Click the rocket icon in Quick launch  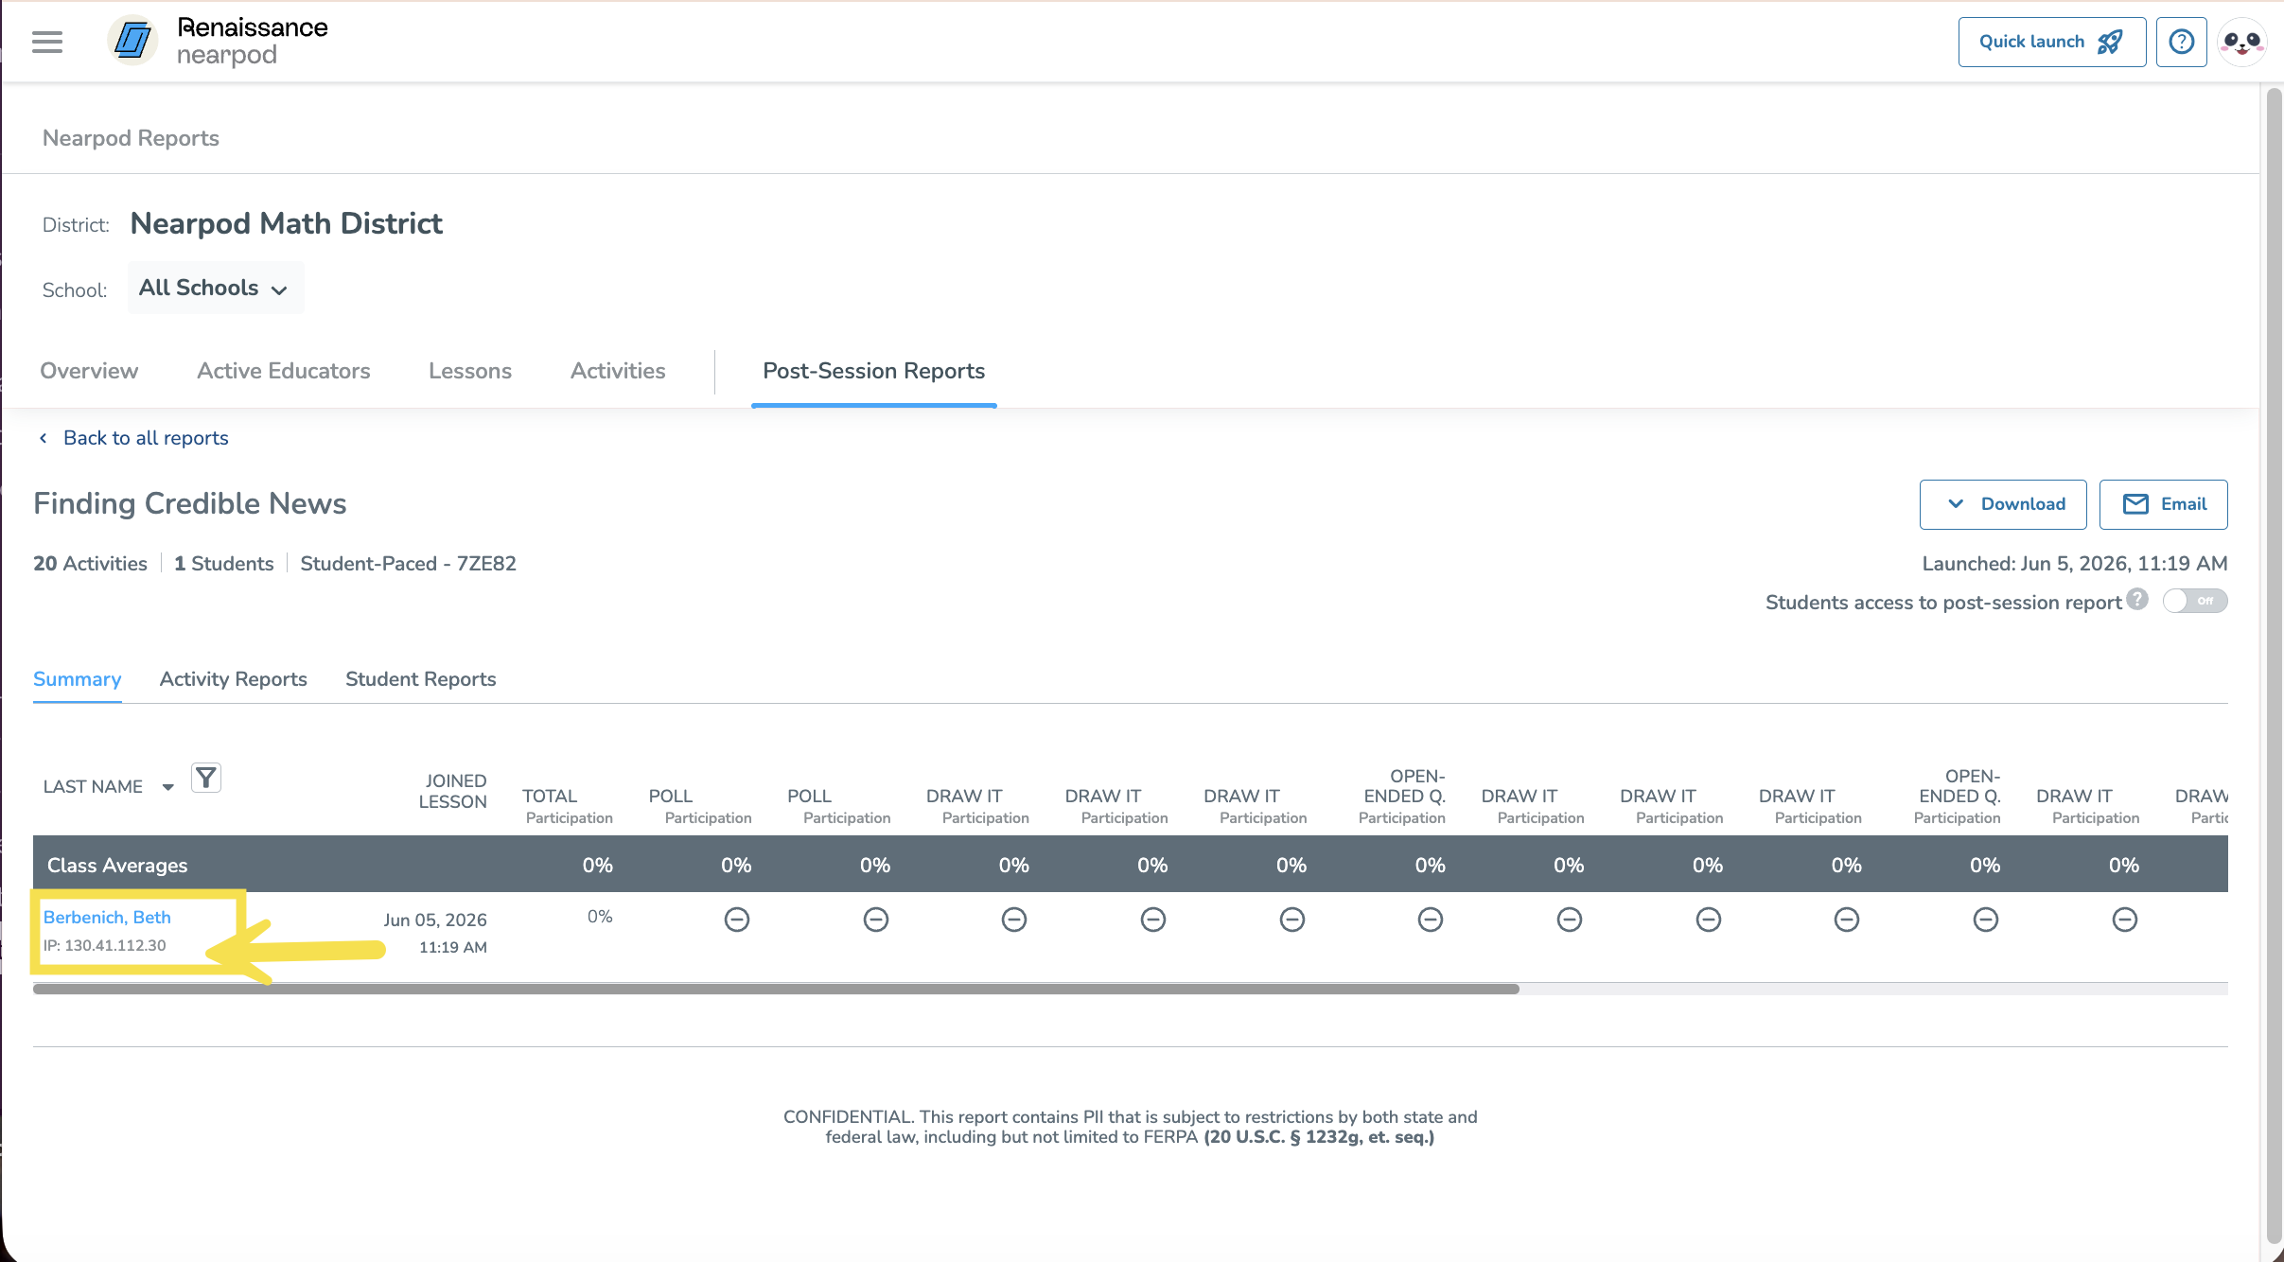point(2110,42)
